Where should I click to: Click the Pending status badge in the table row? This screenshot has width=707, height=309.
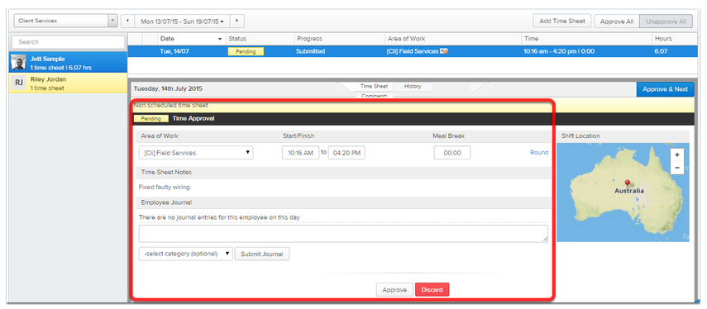click(246, 51)
